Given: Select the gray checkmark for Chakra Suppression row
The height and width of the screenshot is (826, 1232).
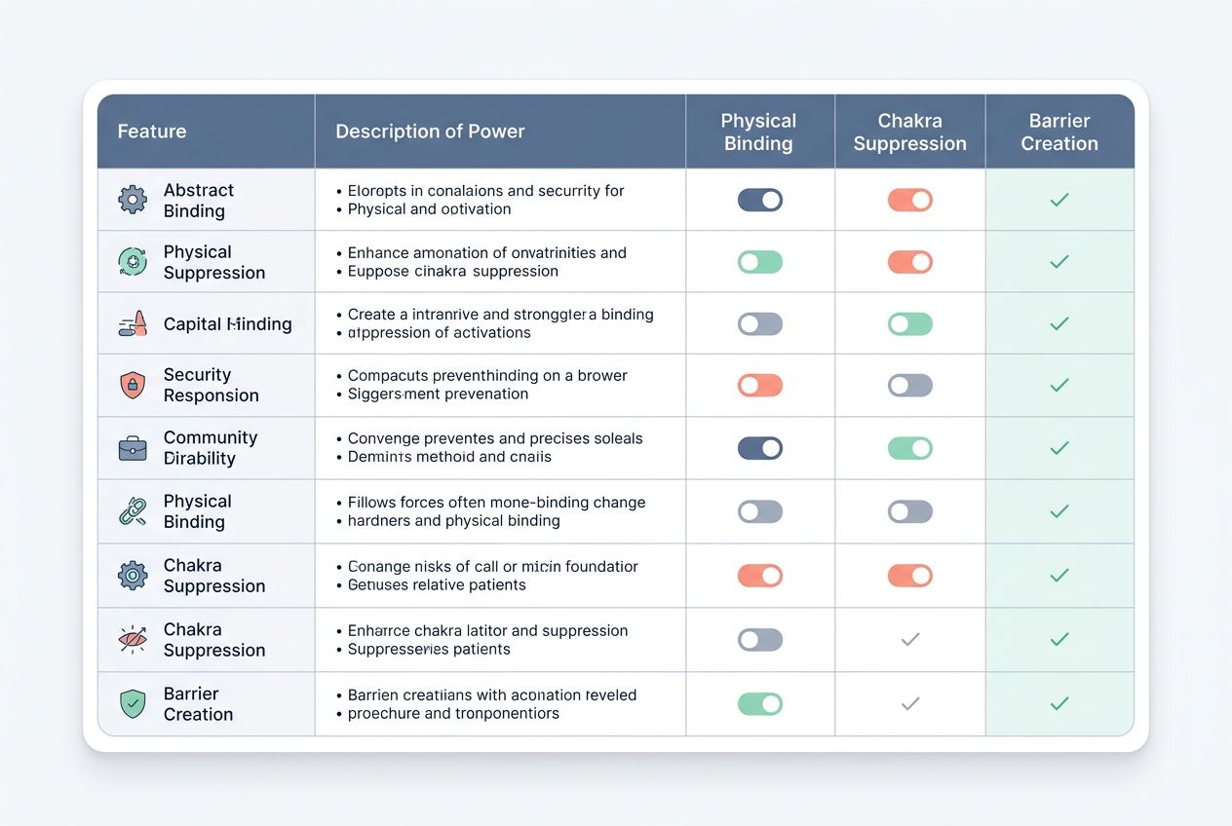Looking at the screenshot, I should 909,639.
